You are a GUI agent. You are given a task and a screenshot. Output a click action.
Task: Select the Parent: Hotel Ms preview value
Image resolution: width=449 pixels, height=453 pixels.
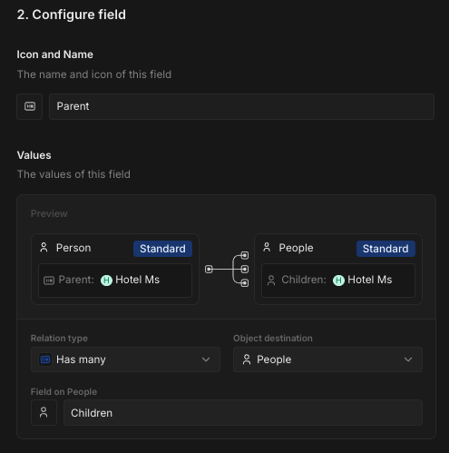click(115, 281)
